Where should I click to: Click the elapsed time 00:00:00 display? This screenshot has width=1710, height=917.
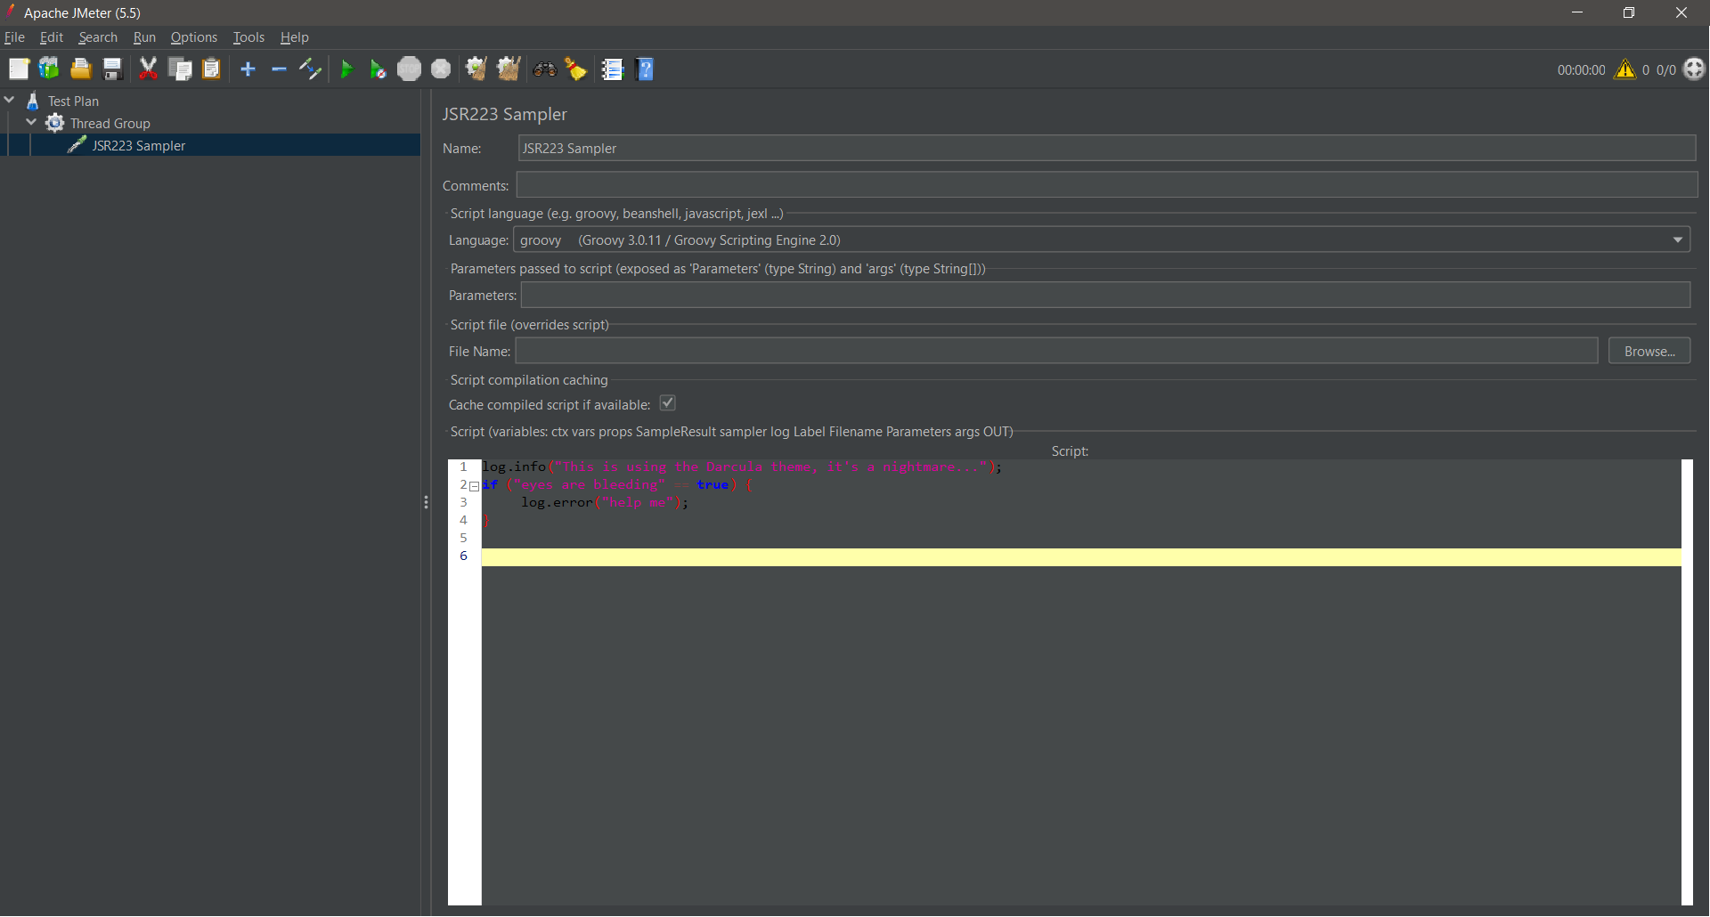1581,69
